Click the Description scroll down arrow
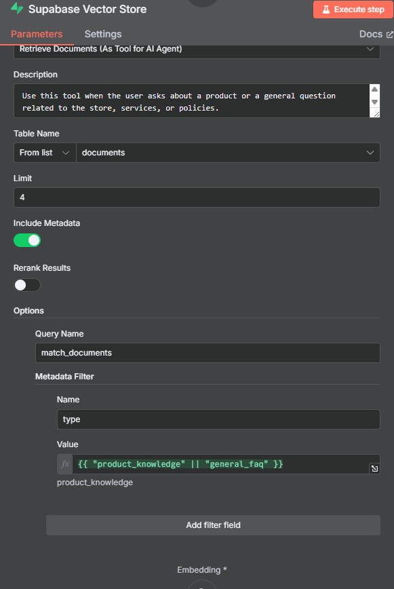Image resolution: width=394 pixels, height=589 pixels. pyautogui.click(x=374, y=102)
